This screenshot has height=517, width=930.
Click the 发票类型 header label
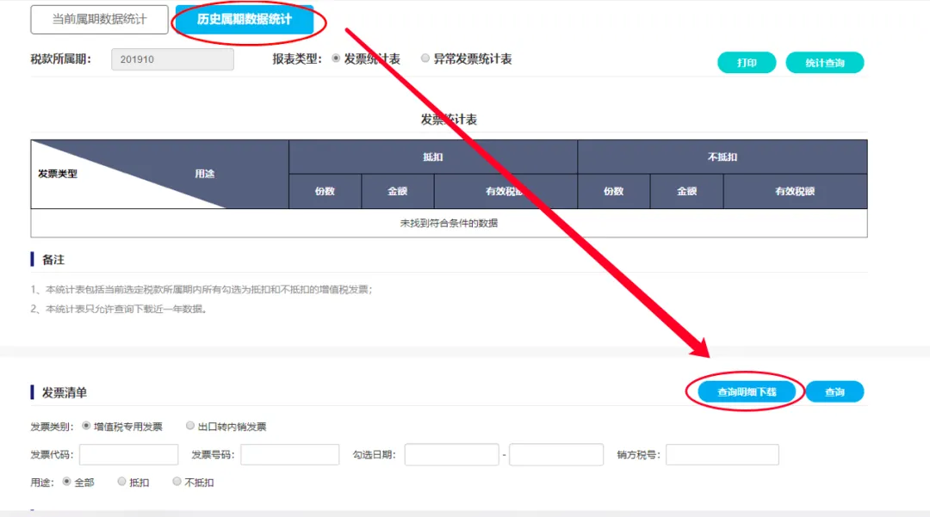58,174
